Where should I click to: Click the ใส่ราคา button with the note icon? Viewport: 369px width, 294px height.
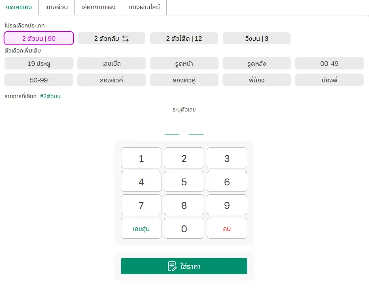[x=184, y=267]
